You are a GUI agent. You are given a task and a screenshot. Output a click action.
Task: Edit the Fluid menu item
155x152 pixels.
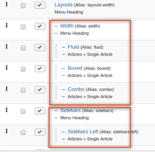click(x=73, y=47)
